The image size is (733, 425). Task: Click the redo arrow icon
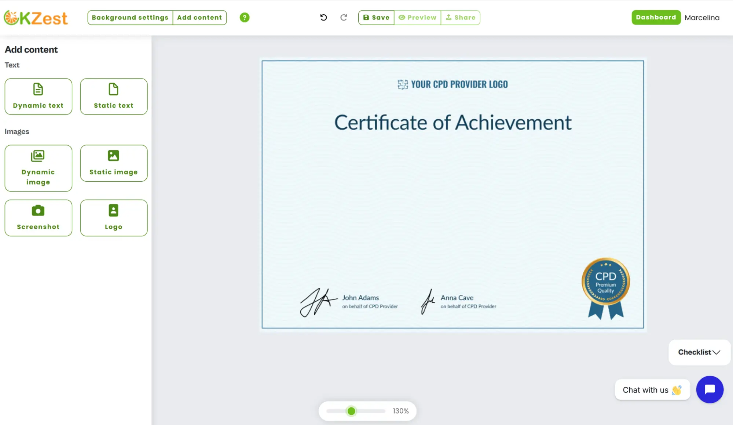pos(344,18)
